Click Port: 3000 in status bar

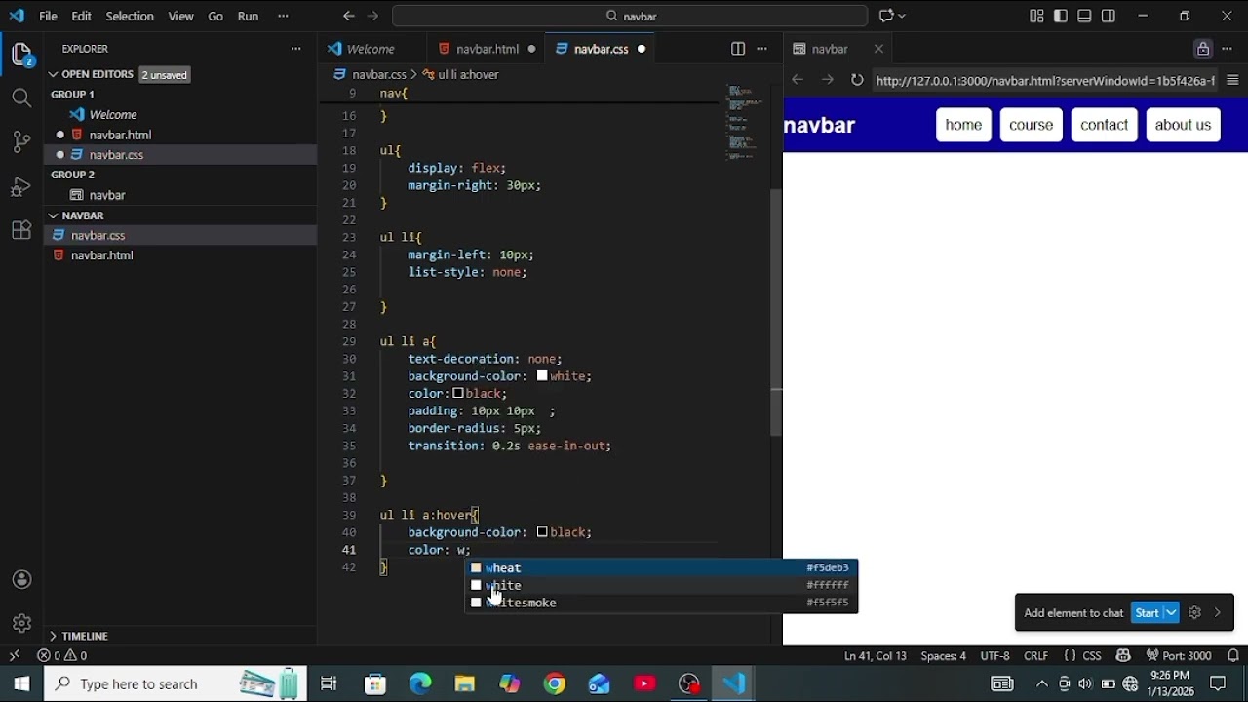coord(1179,656)
